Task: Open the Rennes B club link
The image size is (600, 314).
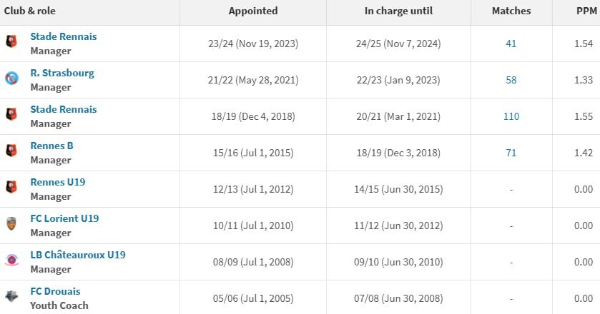Action: point(51,146)
